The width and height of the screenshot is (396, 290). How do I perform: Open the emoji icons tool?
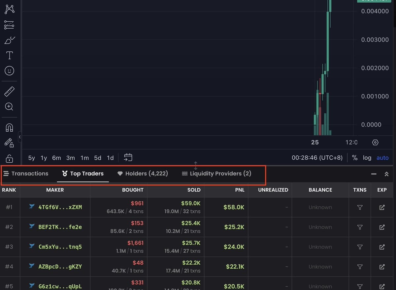click(9, 70)
